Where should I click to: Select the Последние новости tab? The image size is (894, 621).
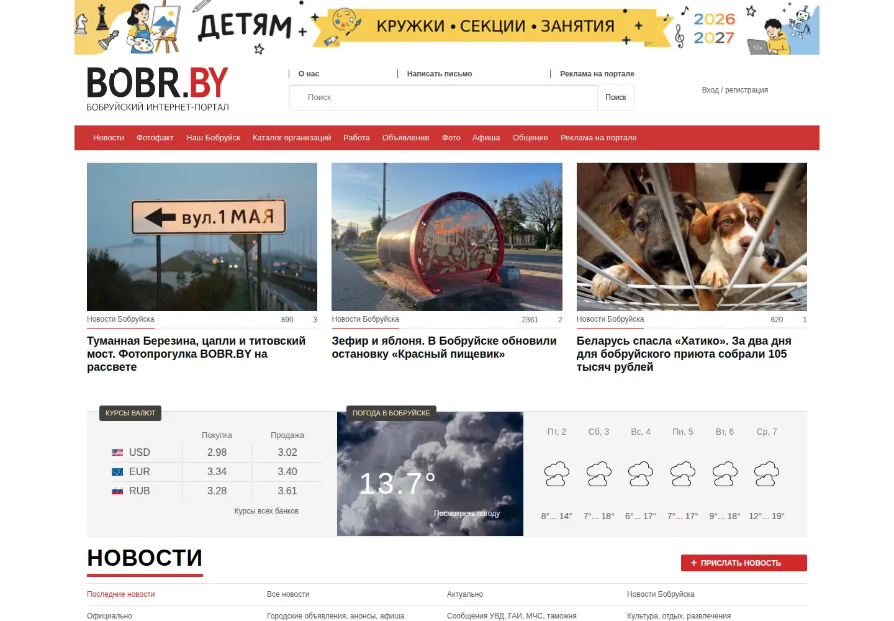click(x=121, y=594)
